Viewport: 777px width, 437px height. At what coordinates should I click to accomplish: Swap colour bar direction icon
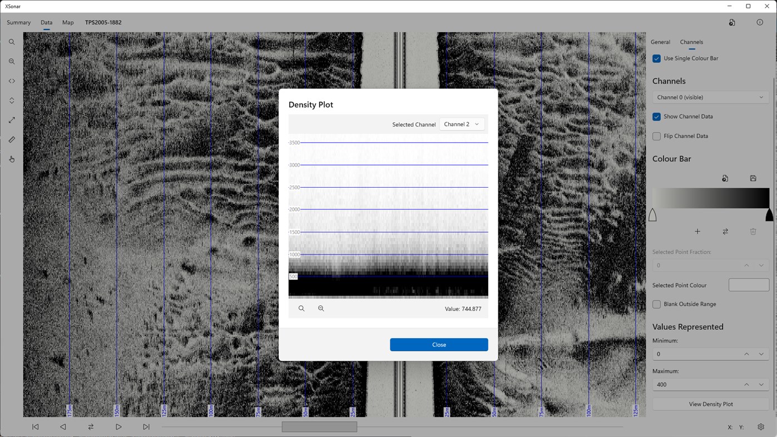(x=725, y=232)
